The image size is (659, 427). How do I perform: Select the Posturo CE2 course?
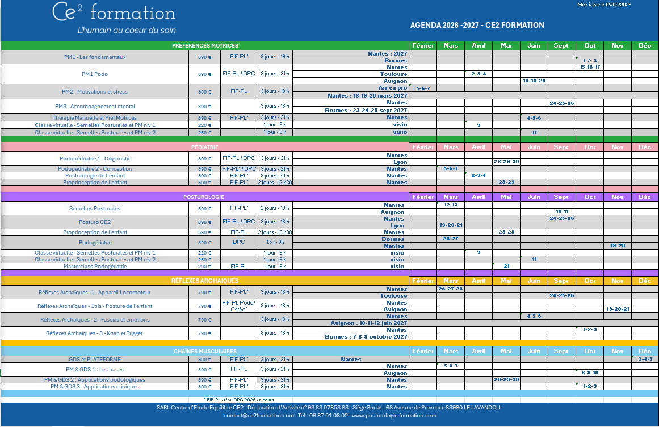[95, 222]
